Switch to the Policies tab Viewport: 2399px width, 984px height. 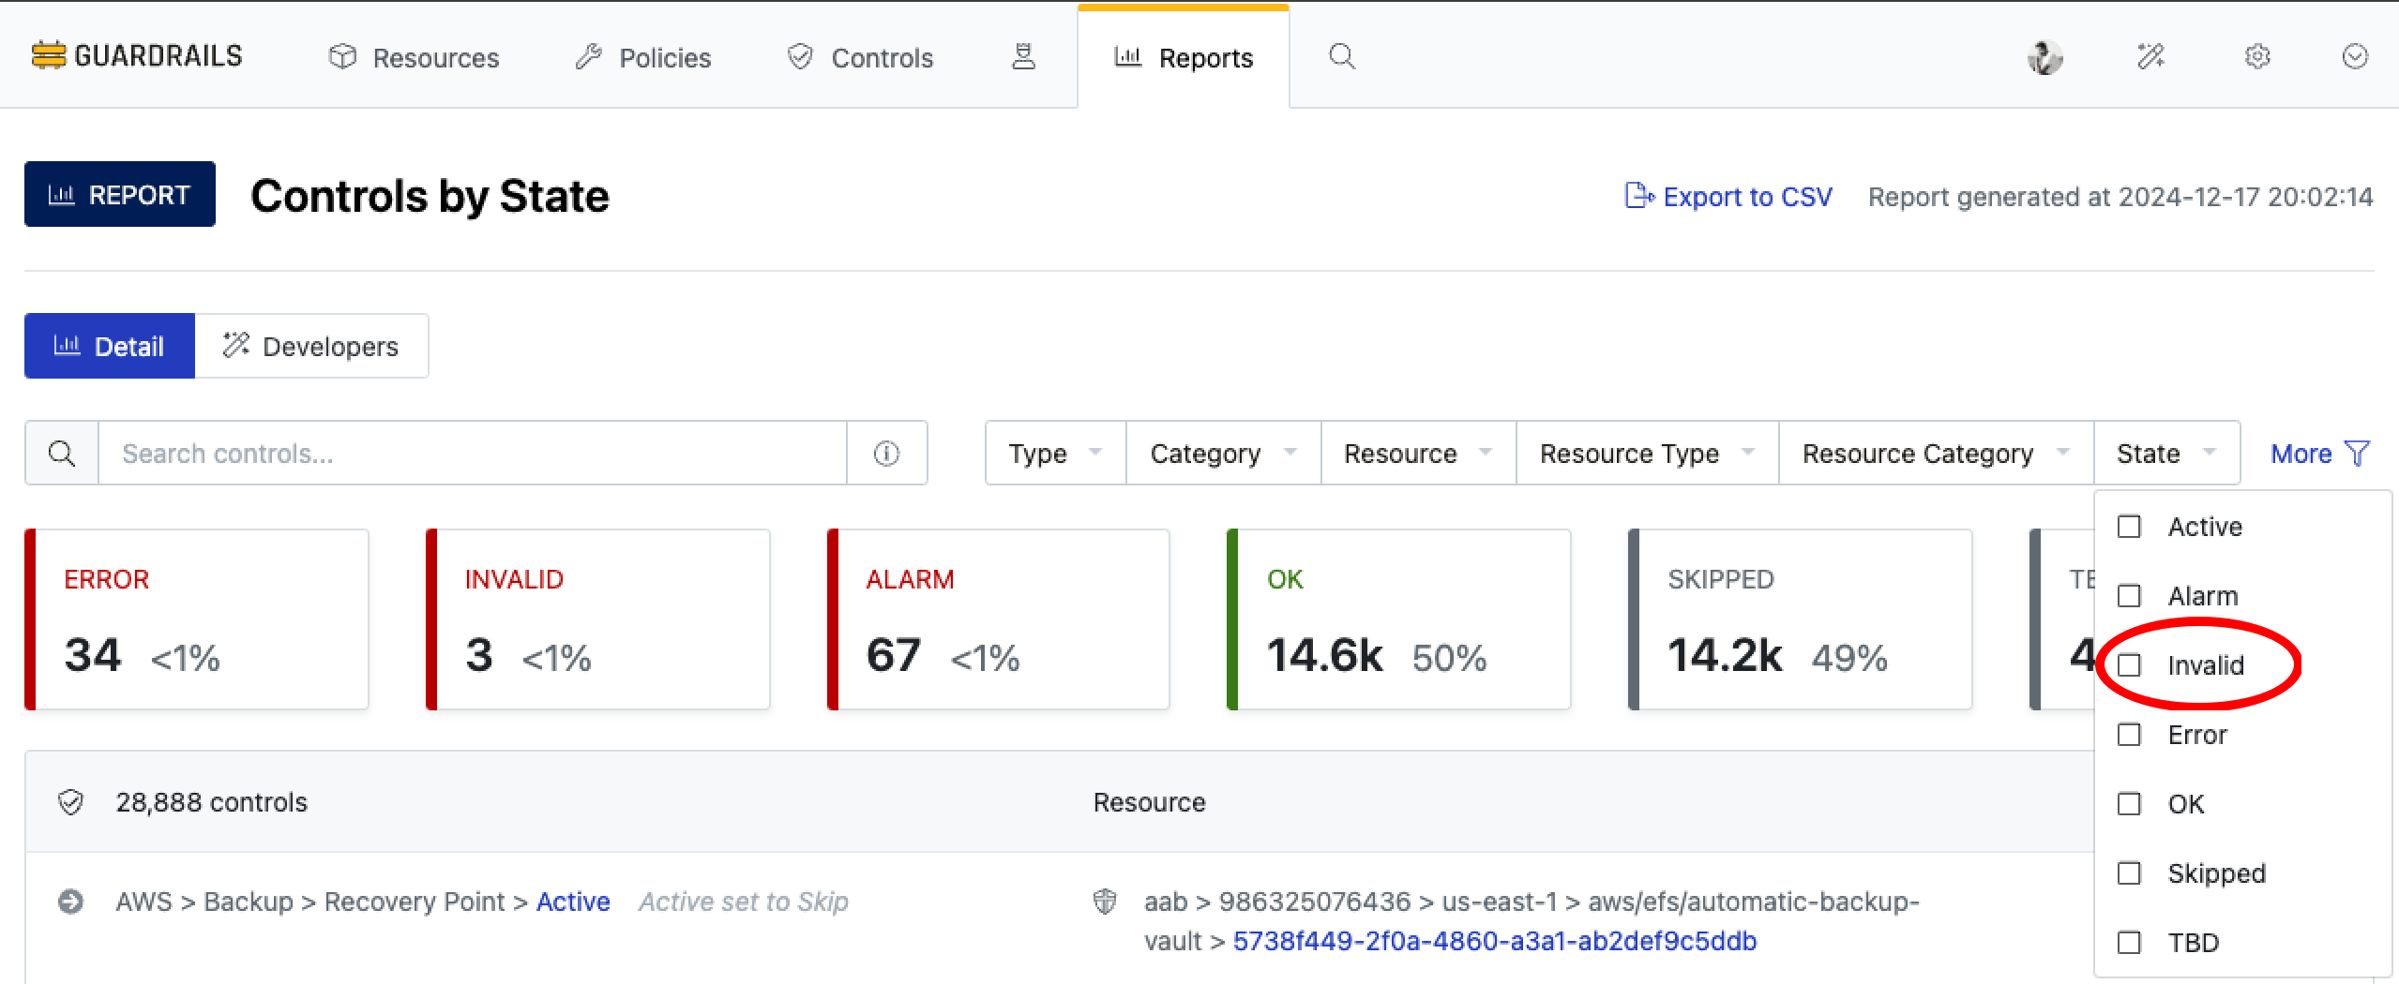pyautogui.click(x=643, y=58)
